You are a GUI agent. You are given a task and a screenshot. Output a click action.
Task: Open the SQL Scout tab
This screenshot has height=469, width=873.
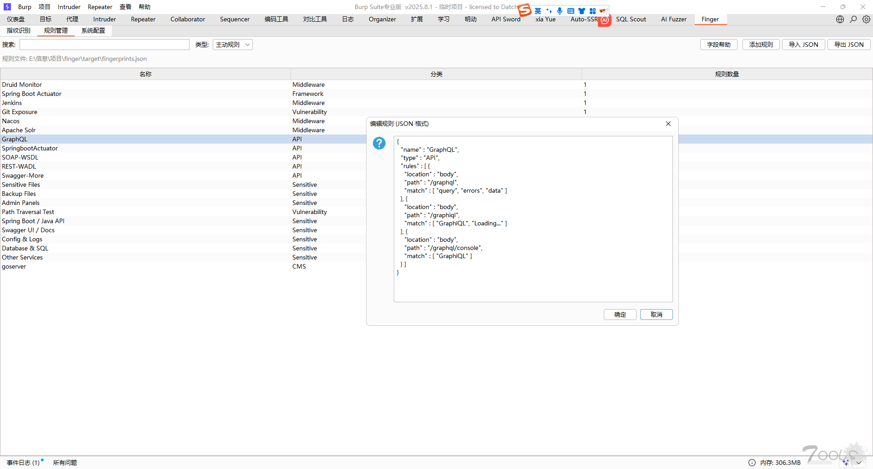(631, 19)
